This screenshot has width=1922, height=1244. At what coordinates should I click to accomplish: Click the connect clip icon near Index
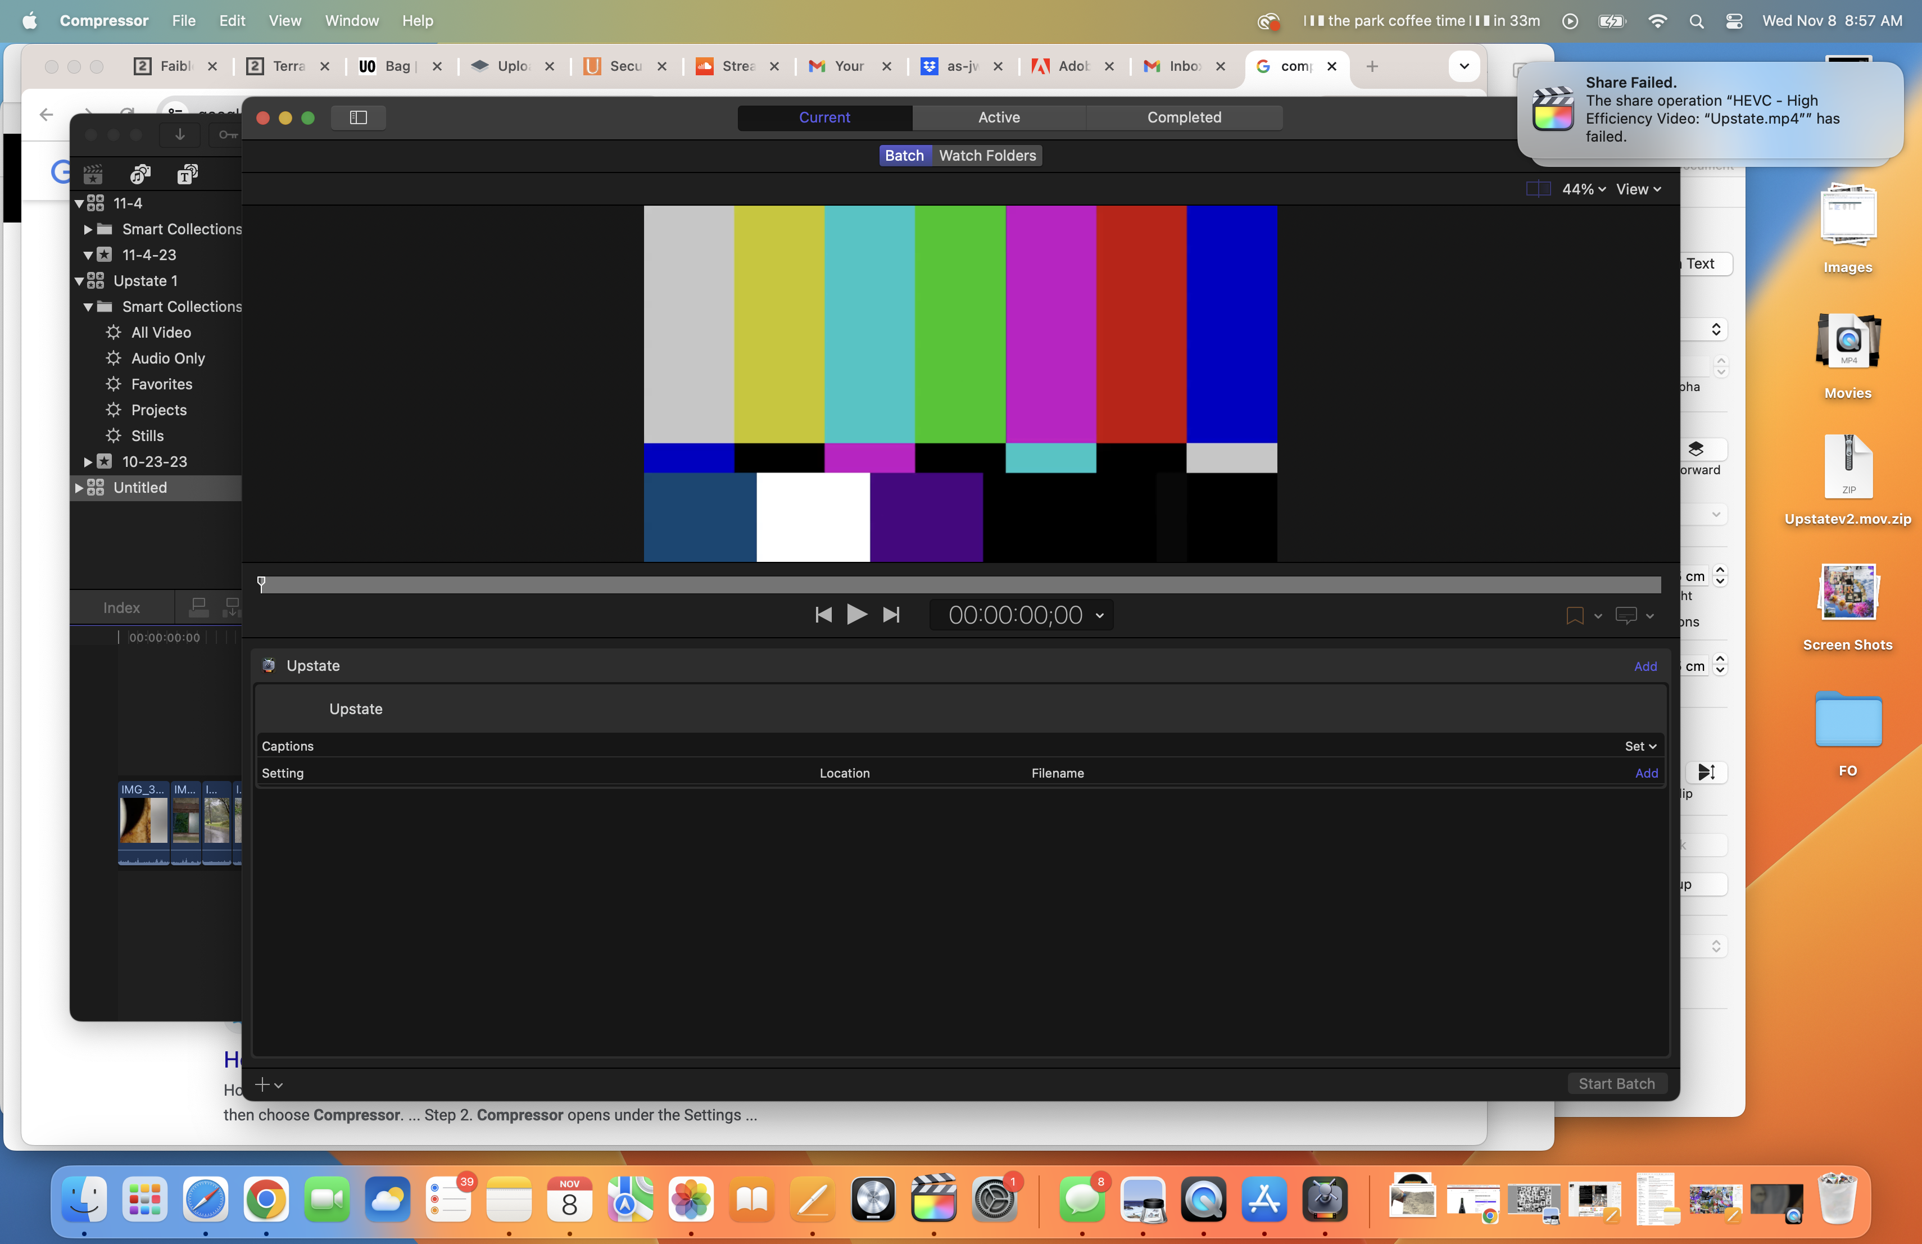(x=198, y=607)
